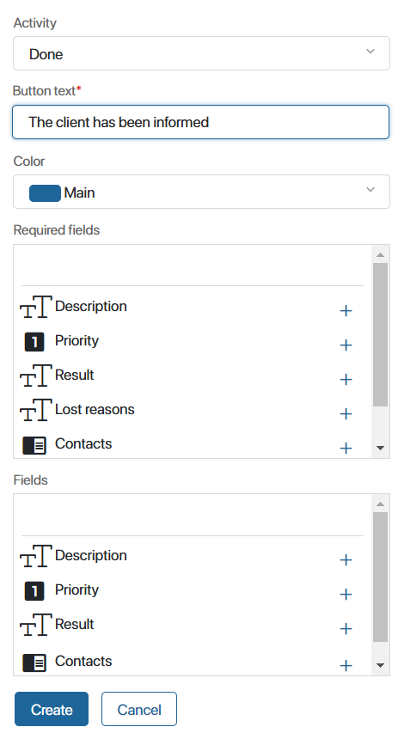This screenshot has height=733, width=398.
Task: Click the Button text input field
Action: point(200,122)
